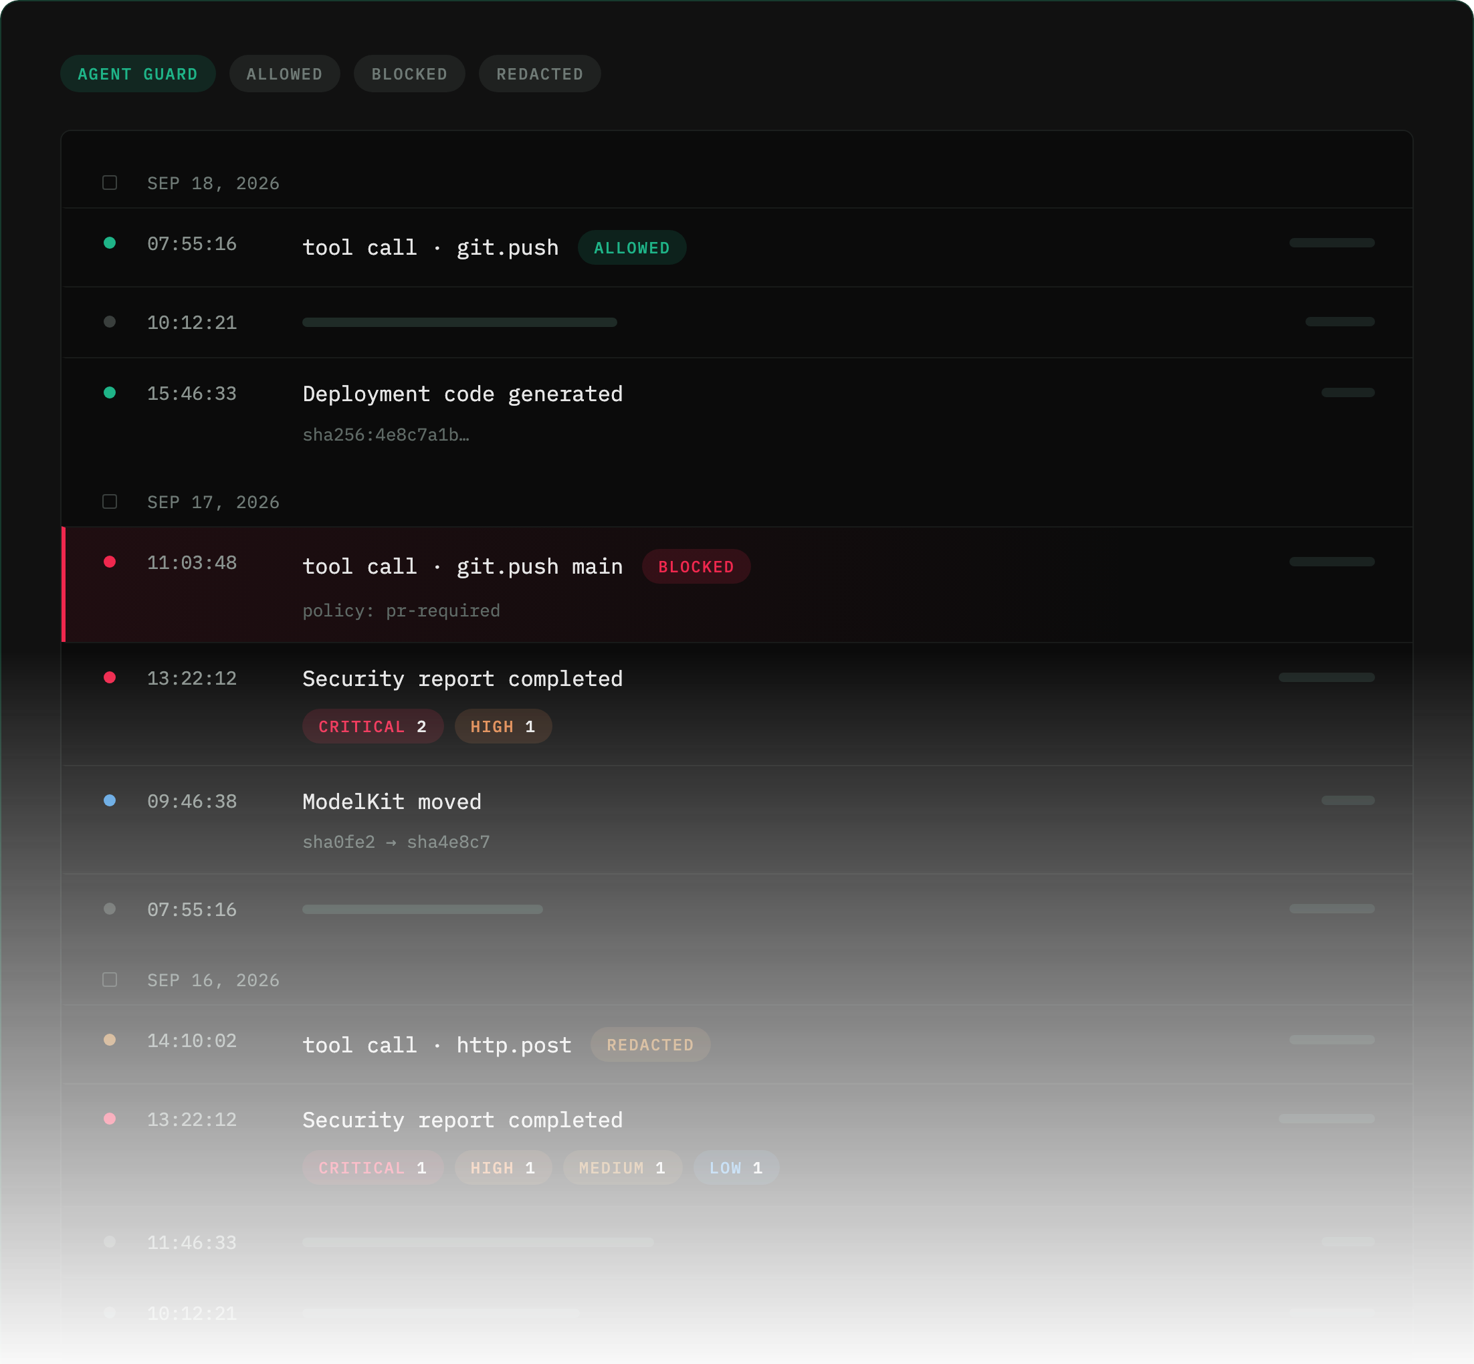Click timestamp 15:46:33

[192, 393]
